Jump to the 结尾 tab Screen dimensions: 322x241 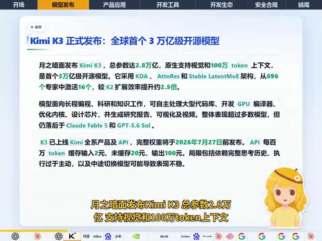click(x=304, y=5)
